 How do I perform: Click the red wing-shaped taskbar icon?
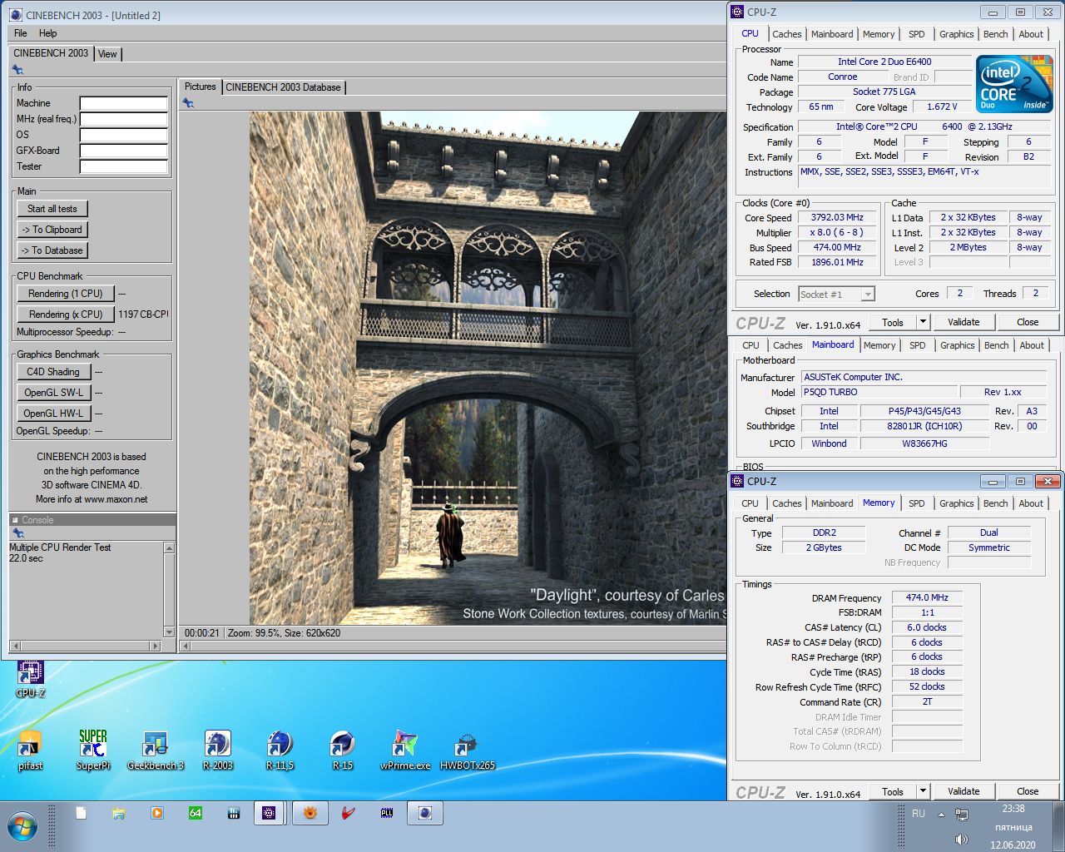[349, 813]
